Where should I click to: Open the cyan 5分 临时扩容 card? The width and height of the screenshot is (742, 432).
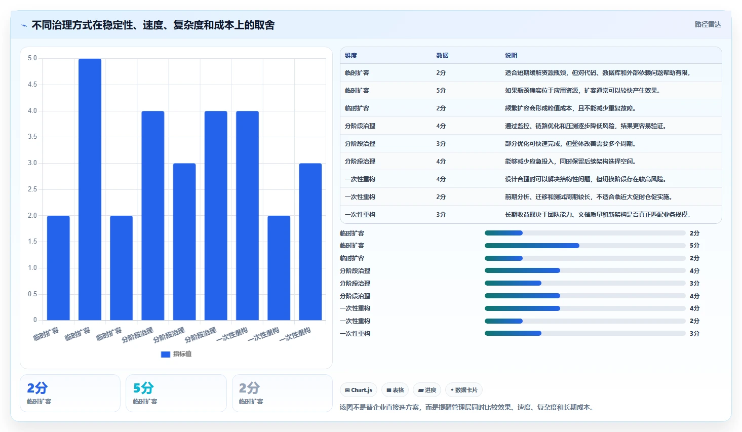pos(176,393)
